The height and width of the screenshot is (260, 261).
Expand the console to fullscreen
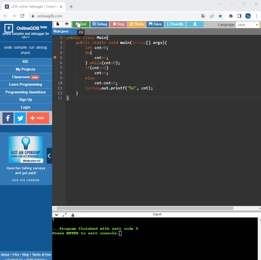point(64,215)
